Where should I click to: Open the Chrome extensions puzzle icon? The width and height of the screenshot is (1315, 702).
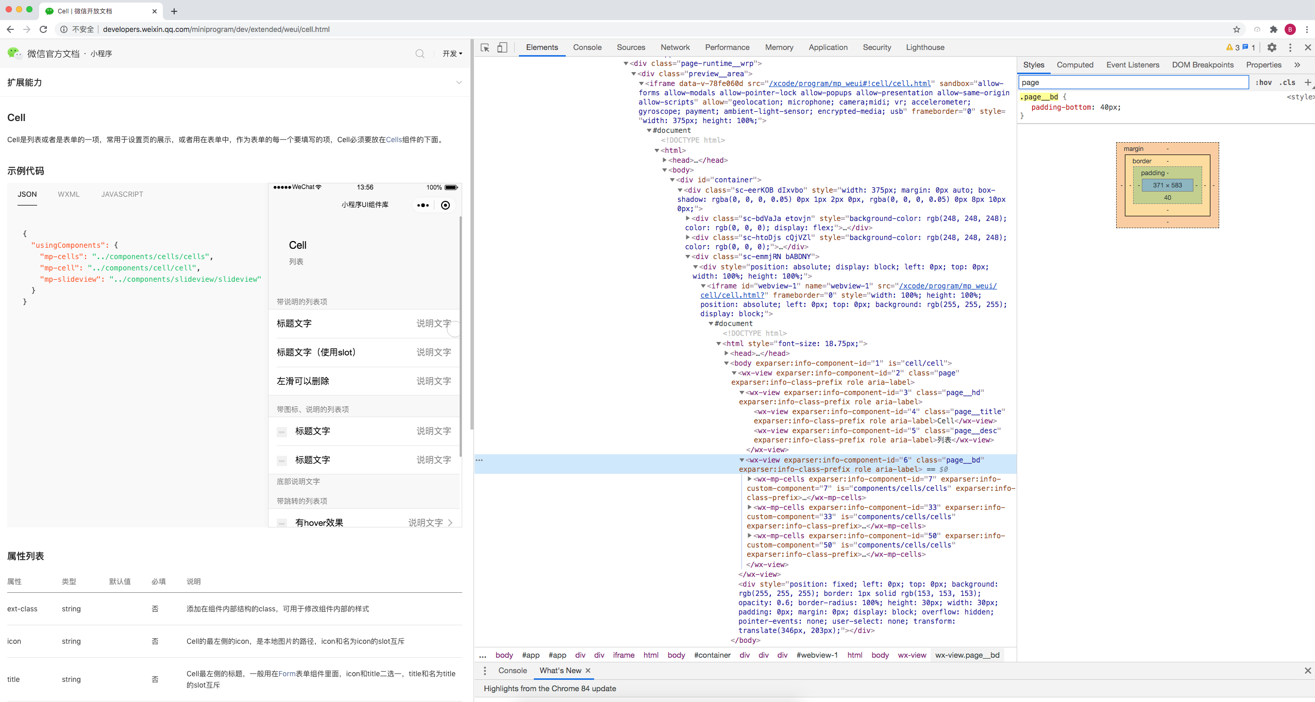click(x=1273, y=29)
